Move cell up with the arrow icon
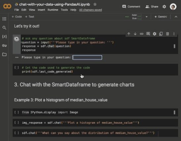181x141 pixels. click(x=129, y=34)
